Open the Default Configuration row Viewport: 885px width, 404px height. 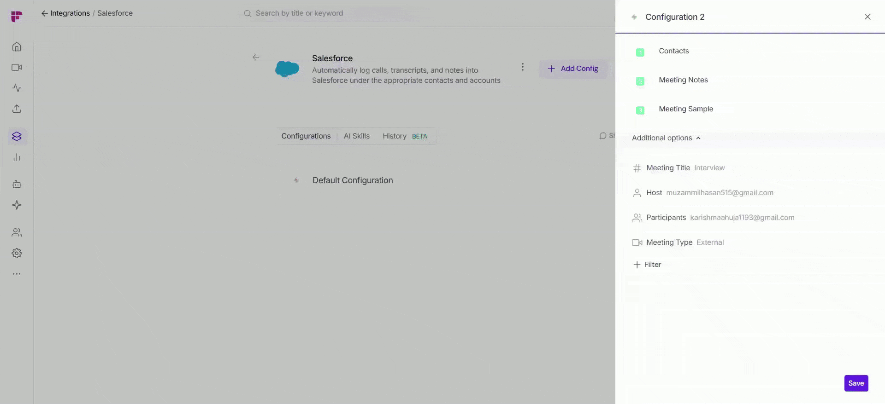pyautogui.click(x=353, y=180)
